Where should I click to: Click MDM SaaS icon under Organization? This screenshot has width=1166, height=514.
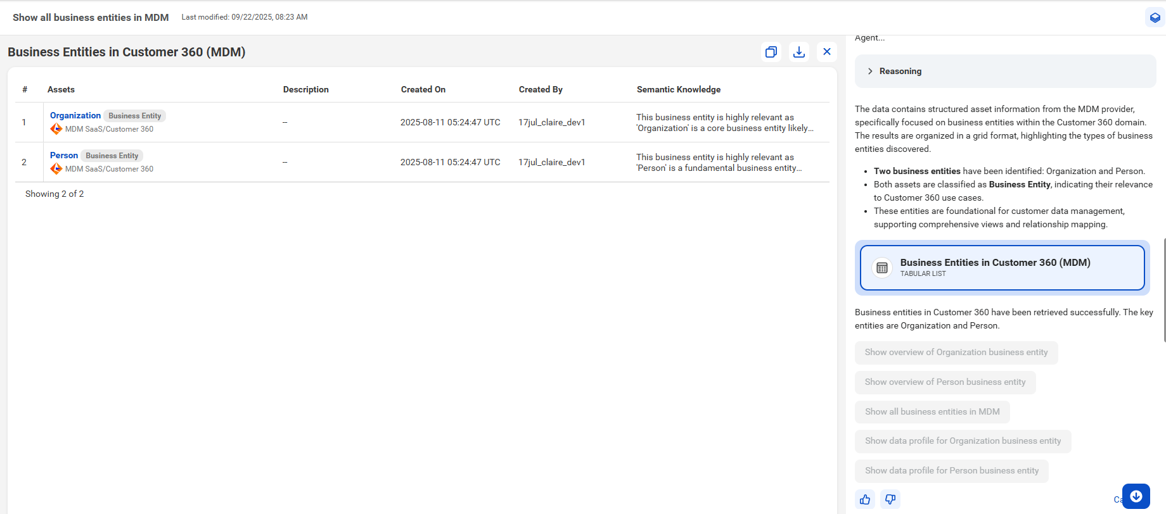(56, 129)
